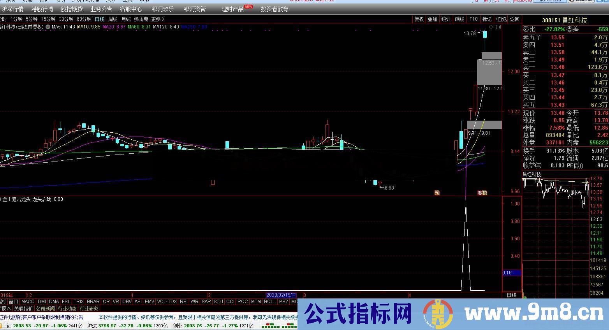
Task: Click the ¥ icon next to 卖五
Action: pyautogui.click(x=538, y=37)
